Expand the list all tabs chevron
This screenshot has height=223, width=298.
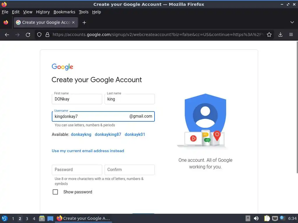[x=292, y=22]
